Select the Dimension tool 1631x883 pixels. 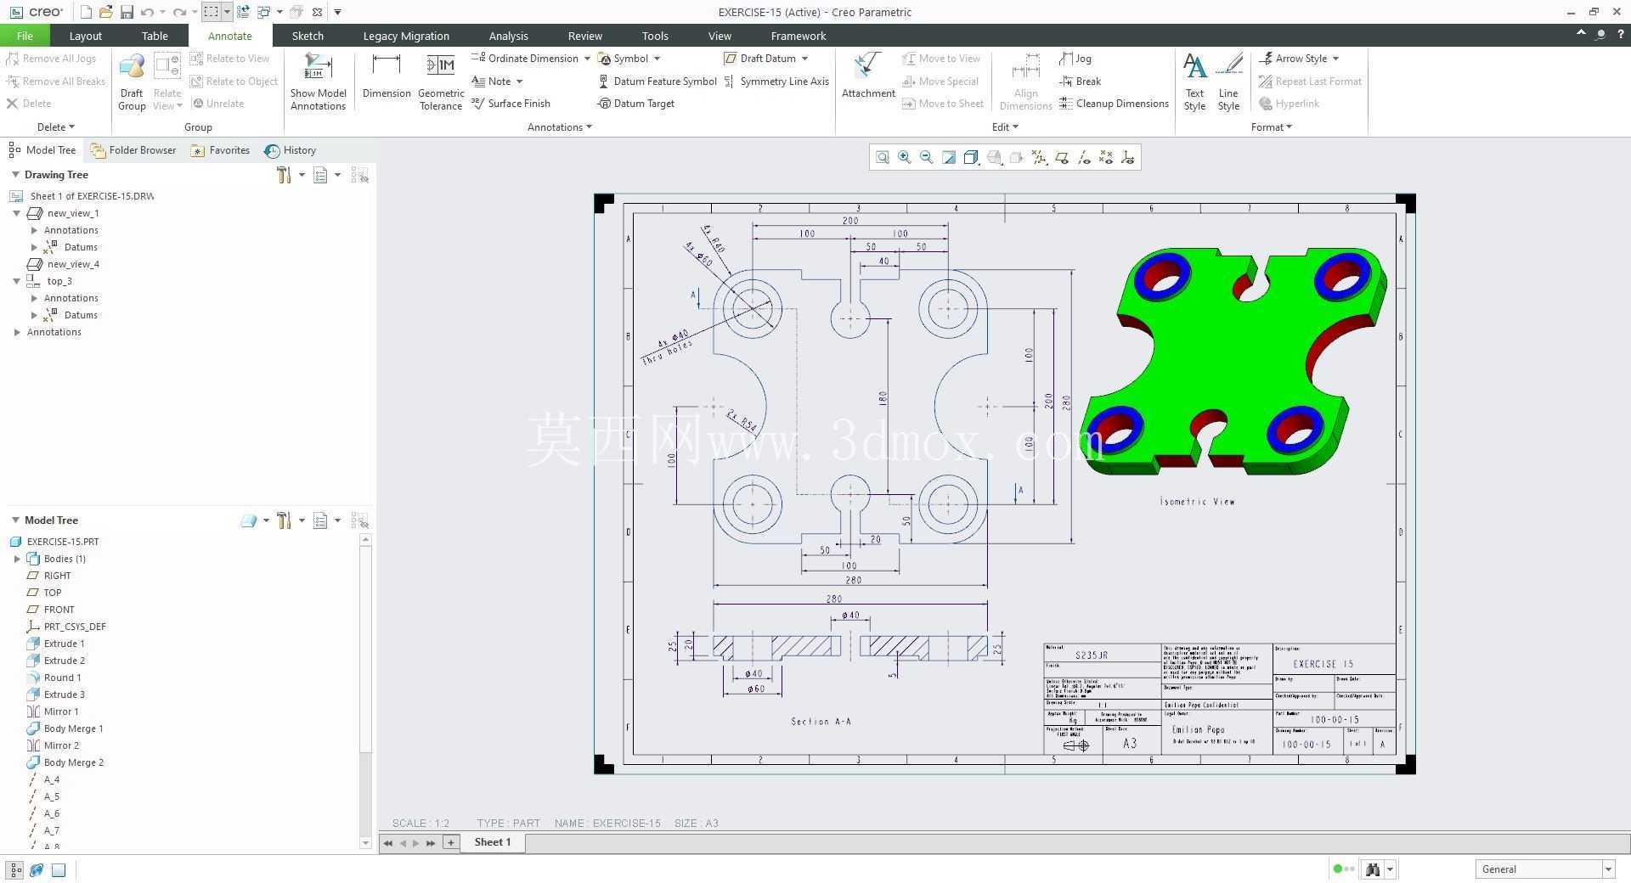click(x=387, y=76)
